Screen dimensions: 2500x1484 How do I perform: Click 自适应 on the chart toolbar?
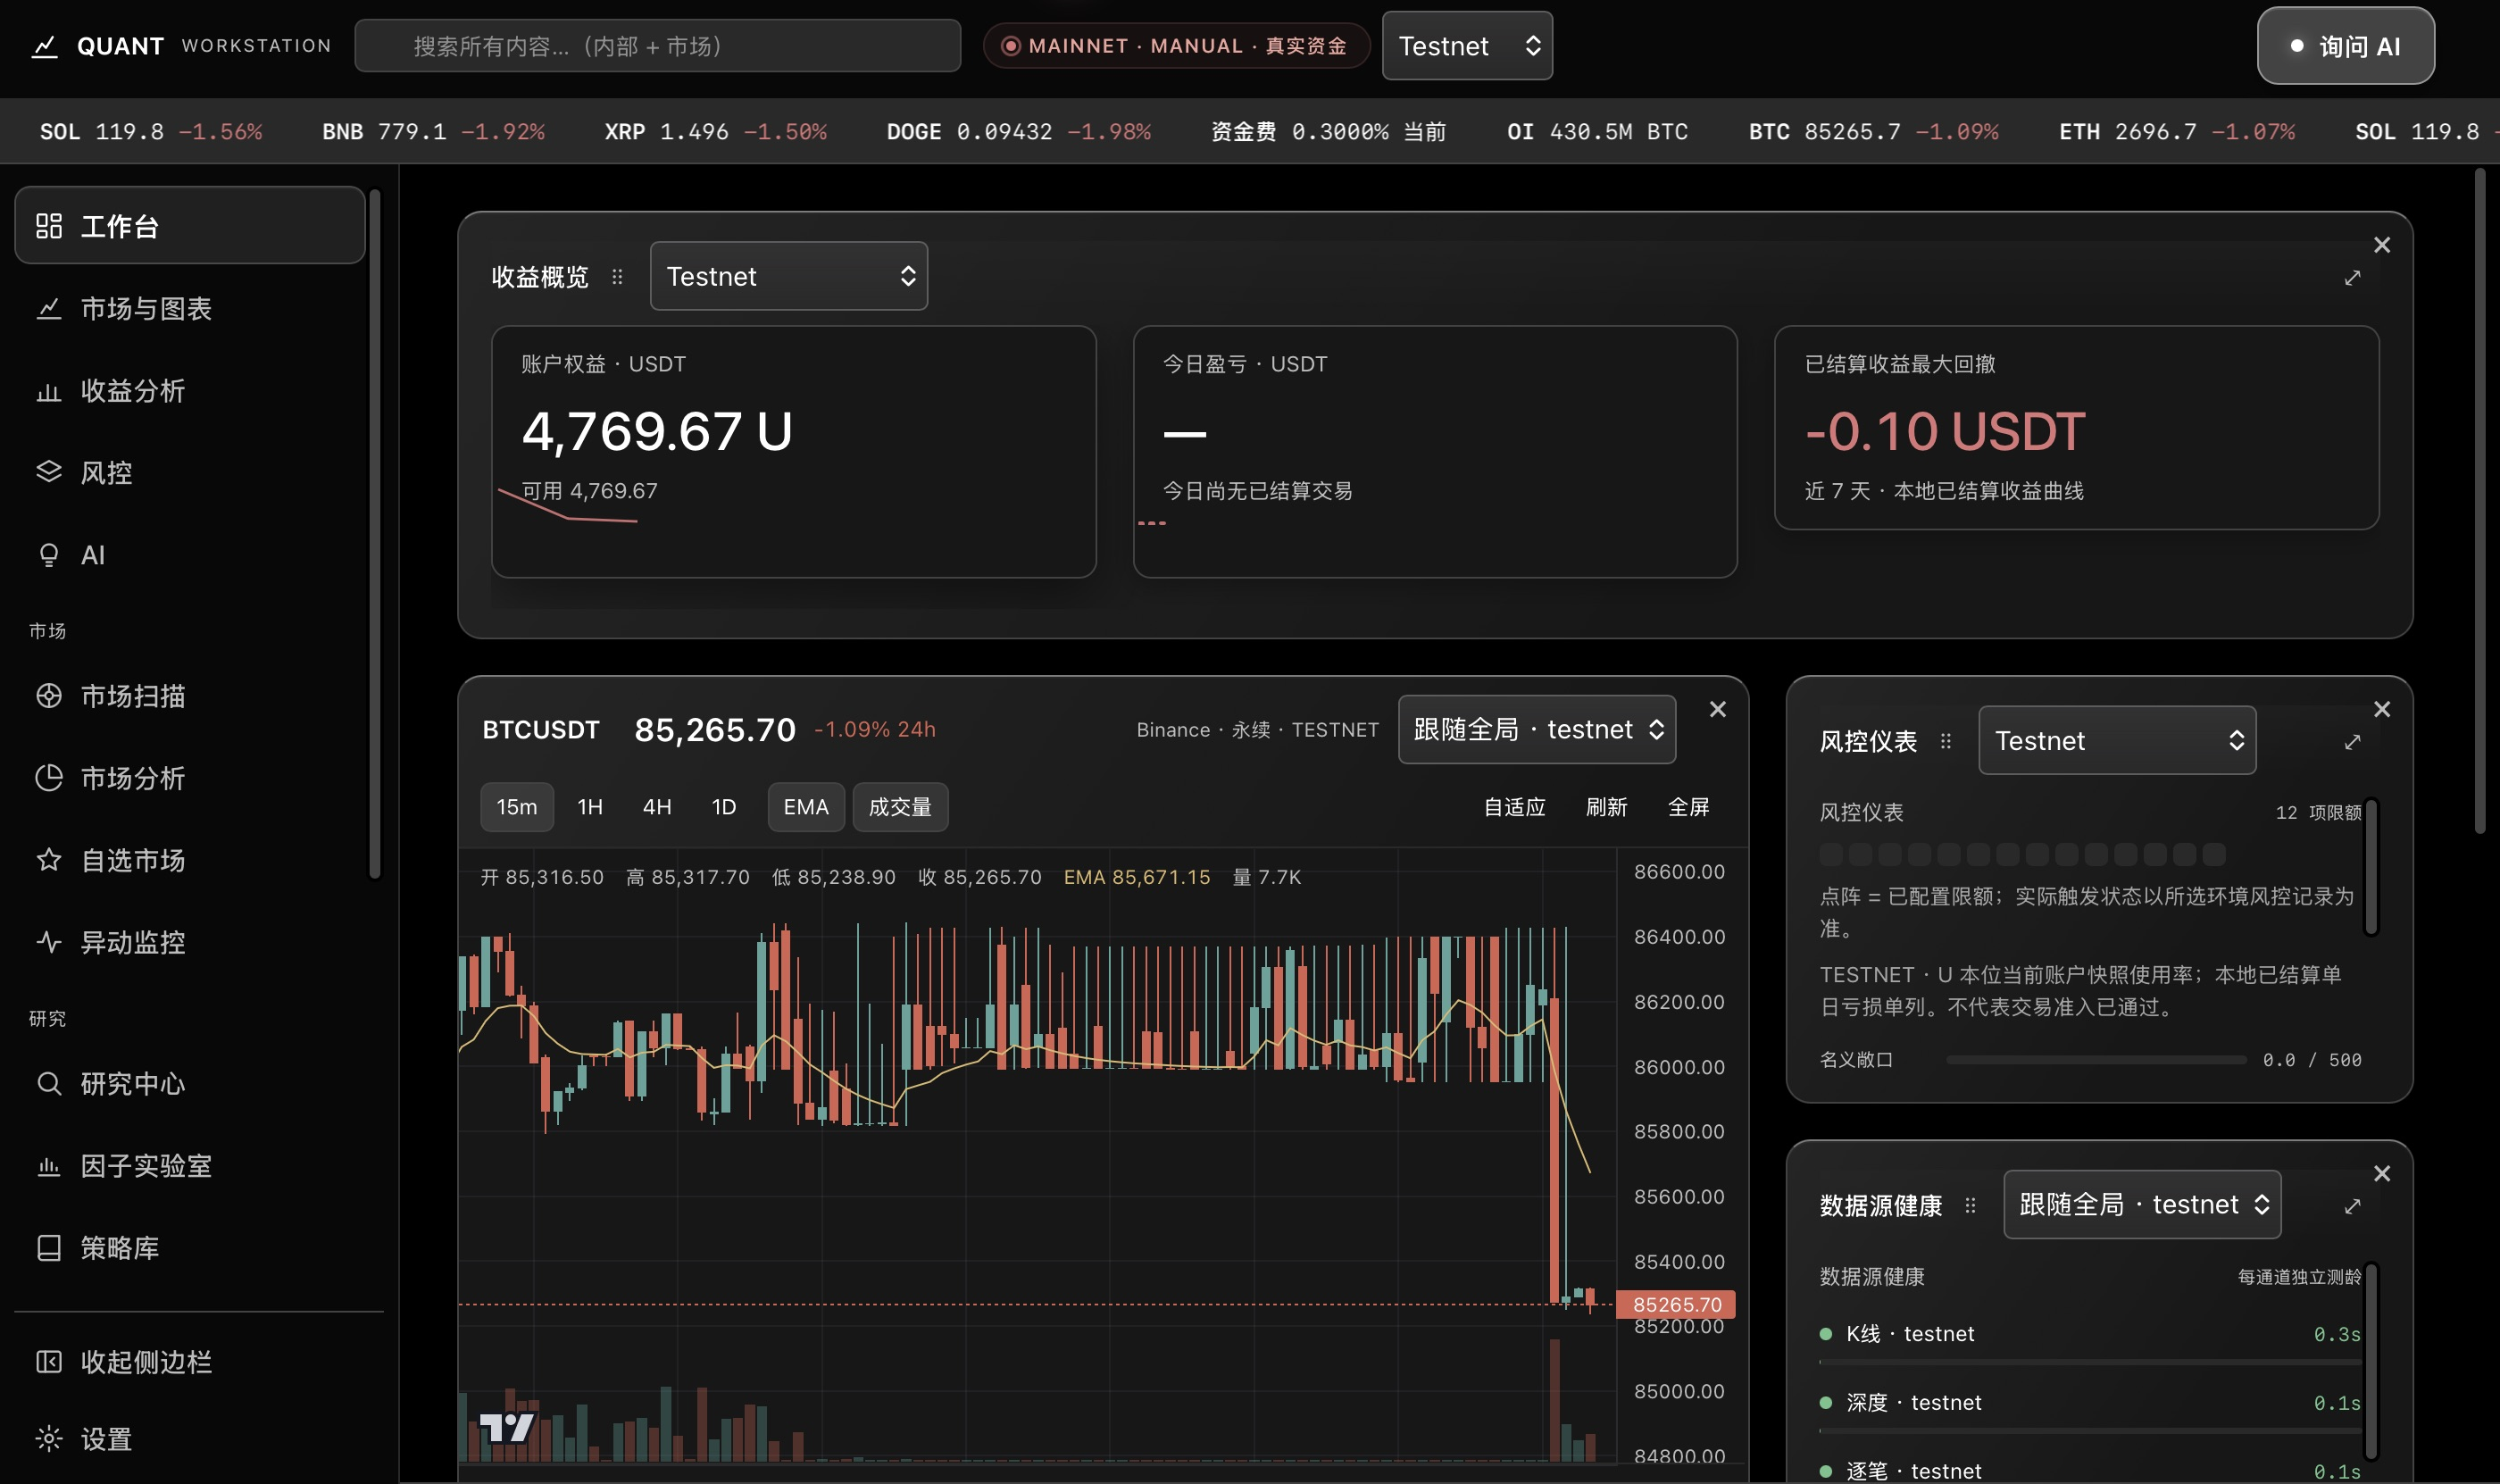click(x=1515, y=807)
